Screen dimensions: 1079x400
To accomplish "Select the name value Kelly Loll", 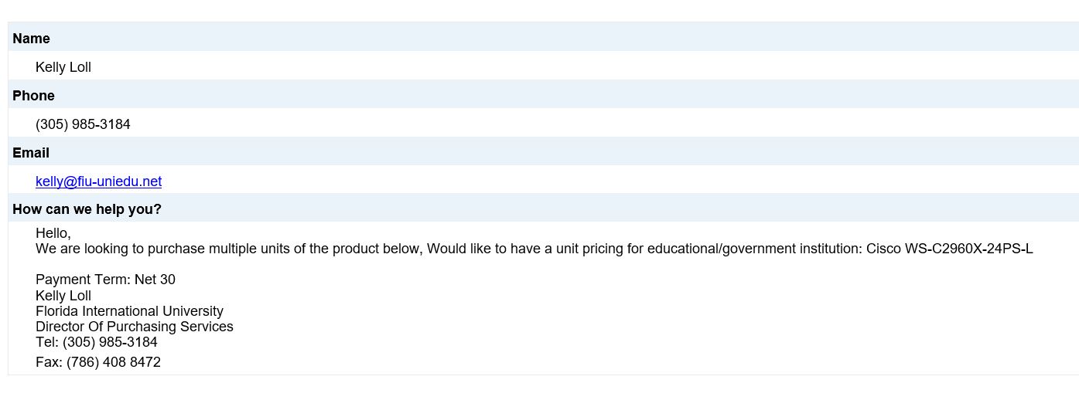I will click(63, 67).
